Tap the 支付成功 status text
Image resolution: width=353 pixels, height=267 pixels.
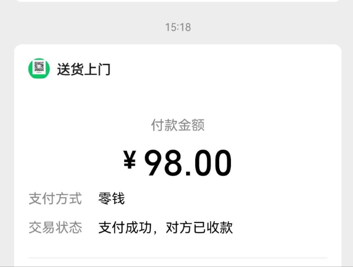pos(125,228)
